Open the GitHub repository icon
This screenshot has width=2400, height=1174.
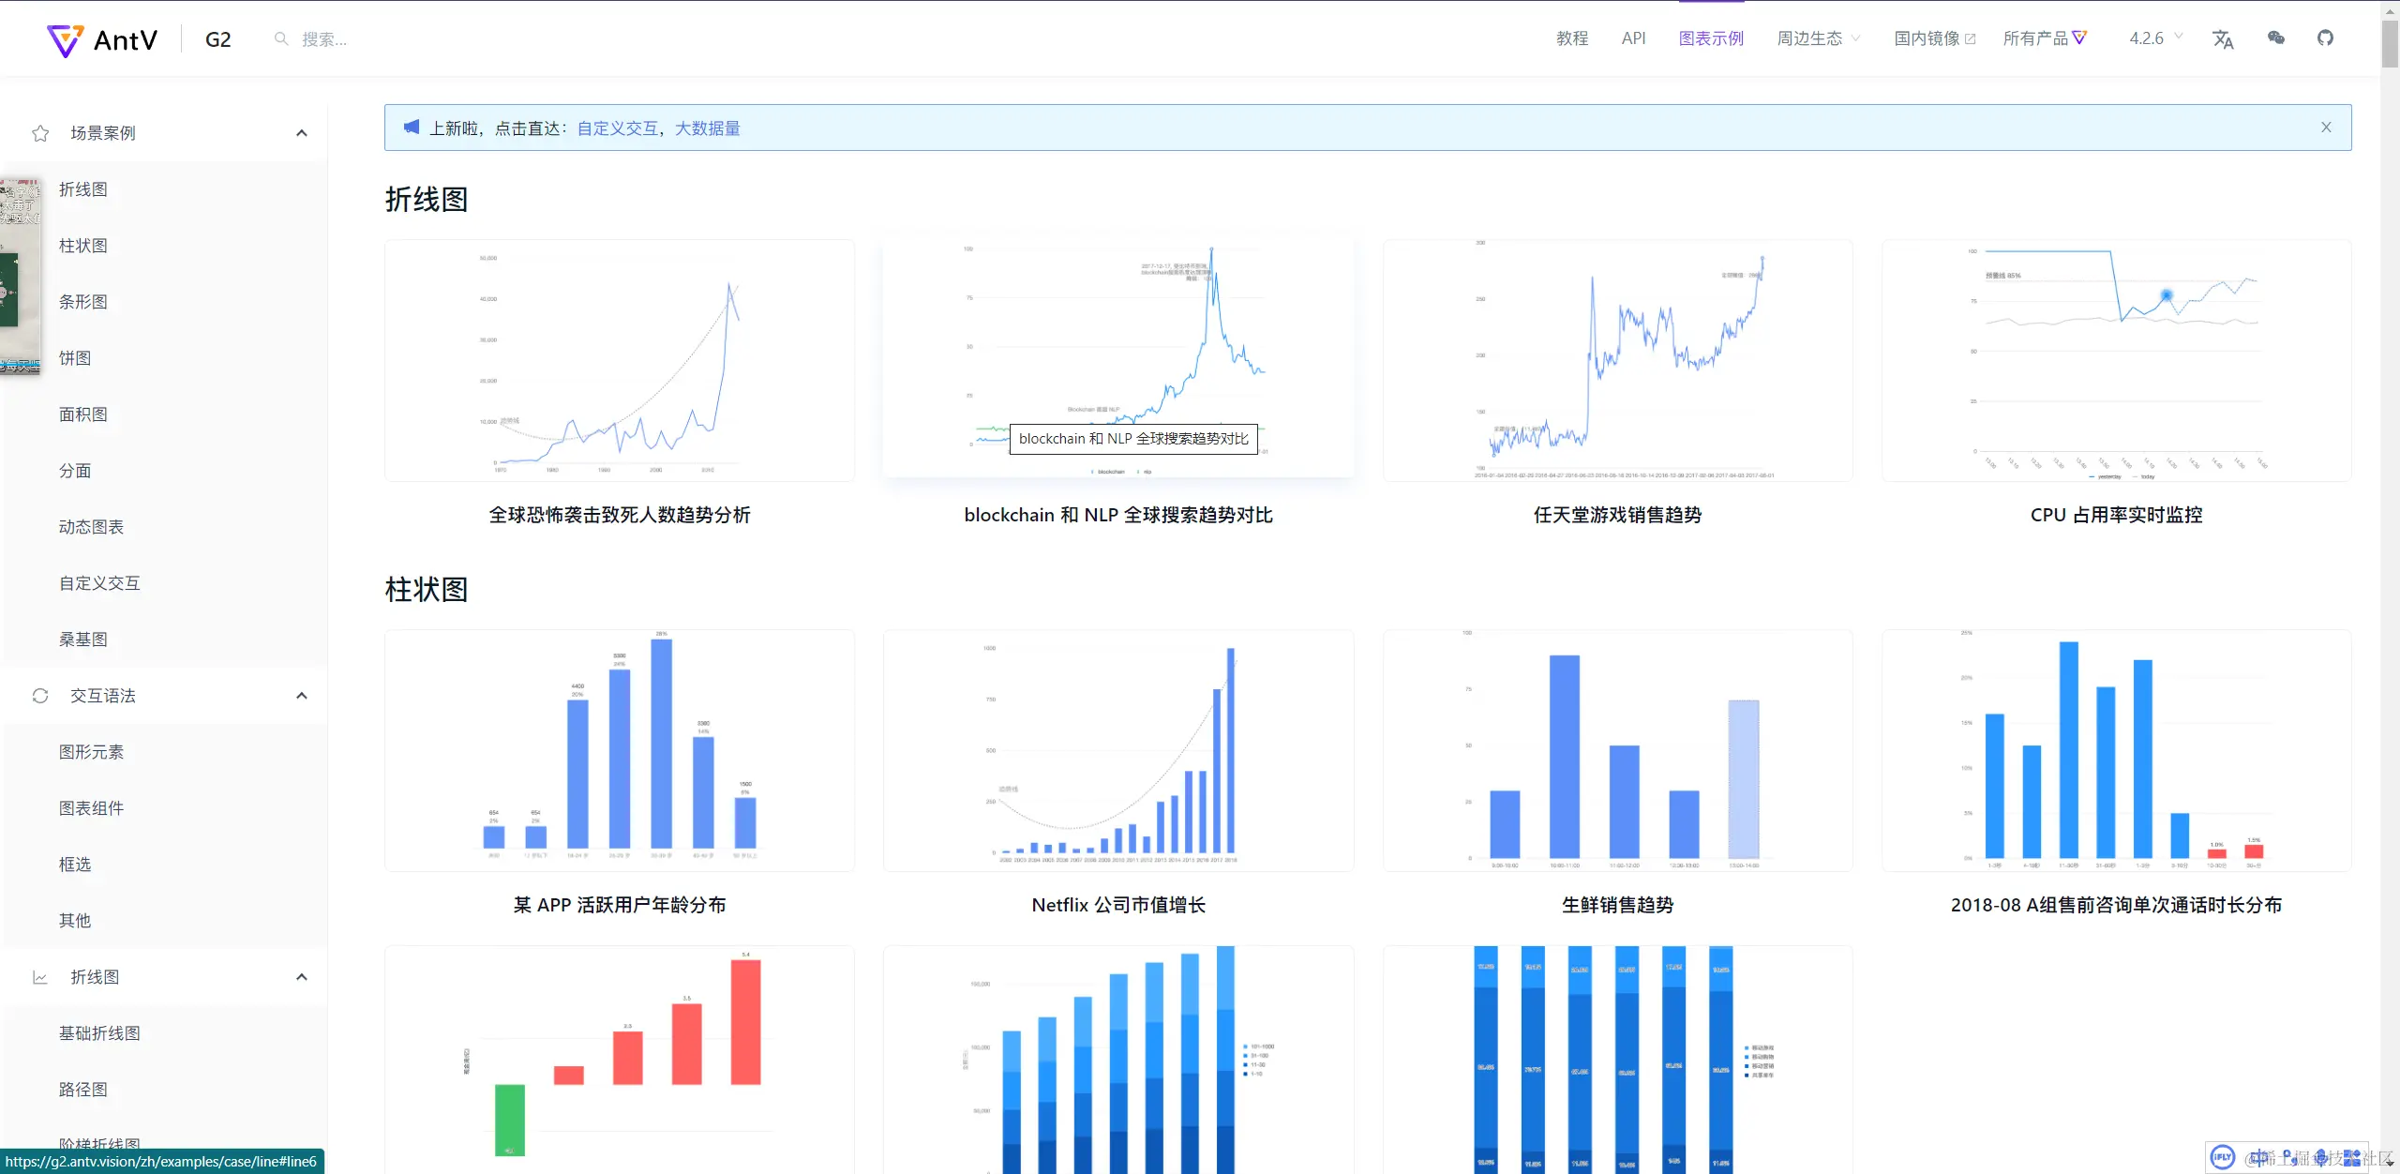point(2325,38)
